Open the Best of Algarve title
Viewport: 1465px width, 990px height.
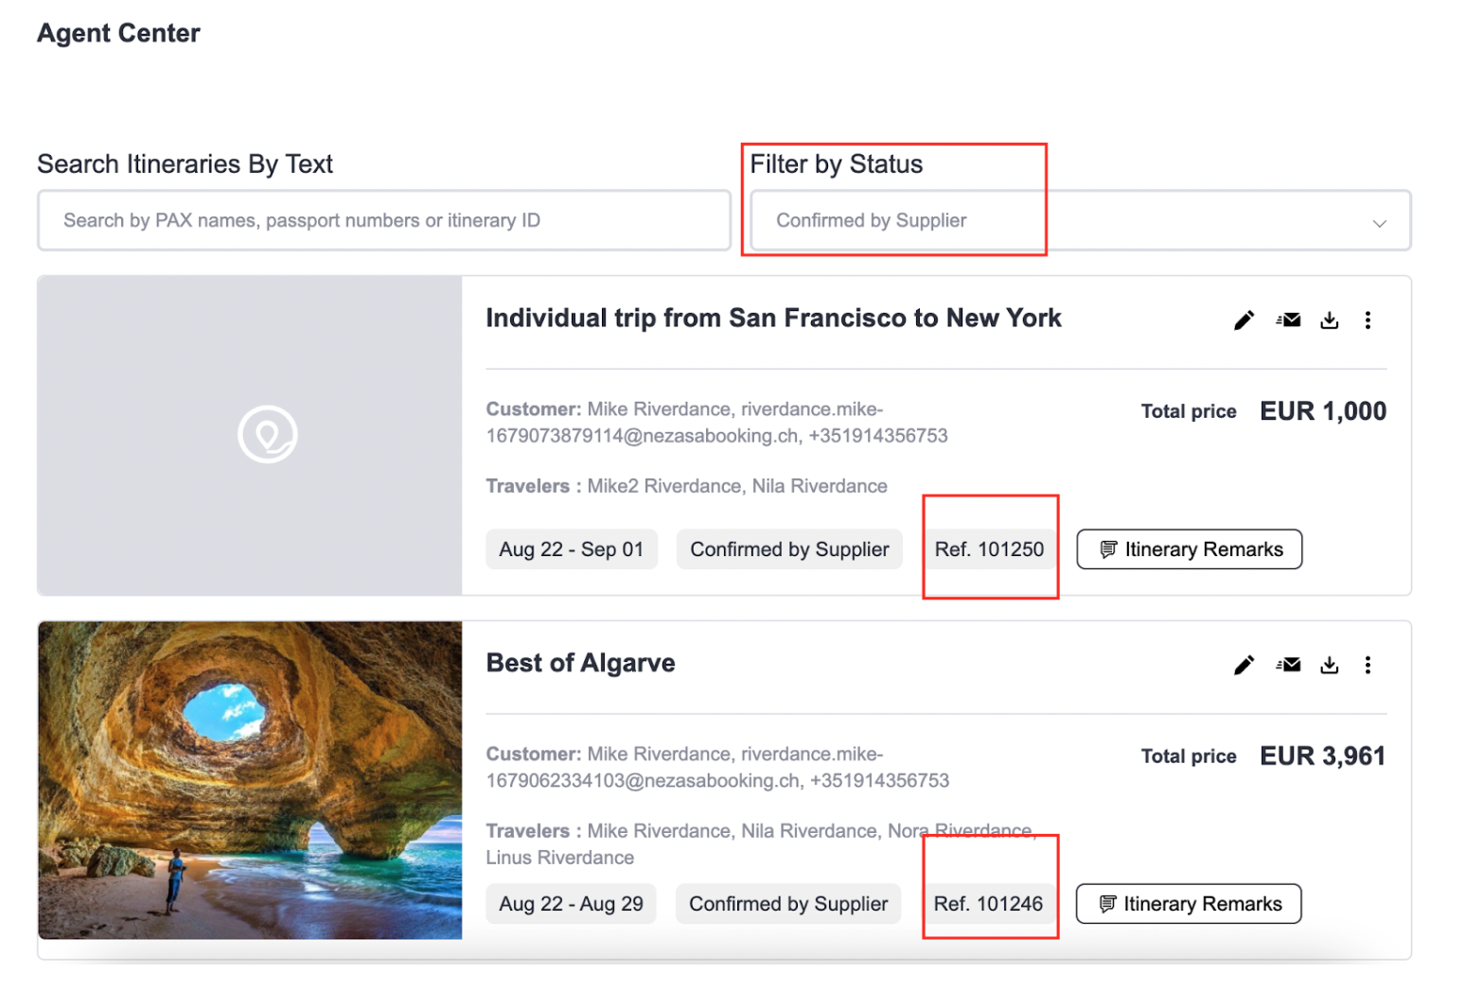pos(580,663)
